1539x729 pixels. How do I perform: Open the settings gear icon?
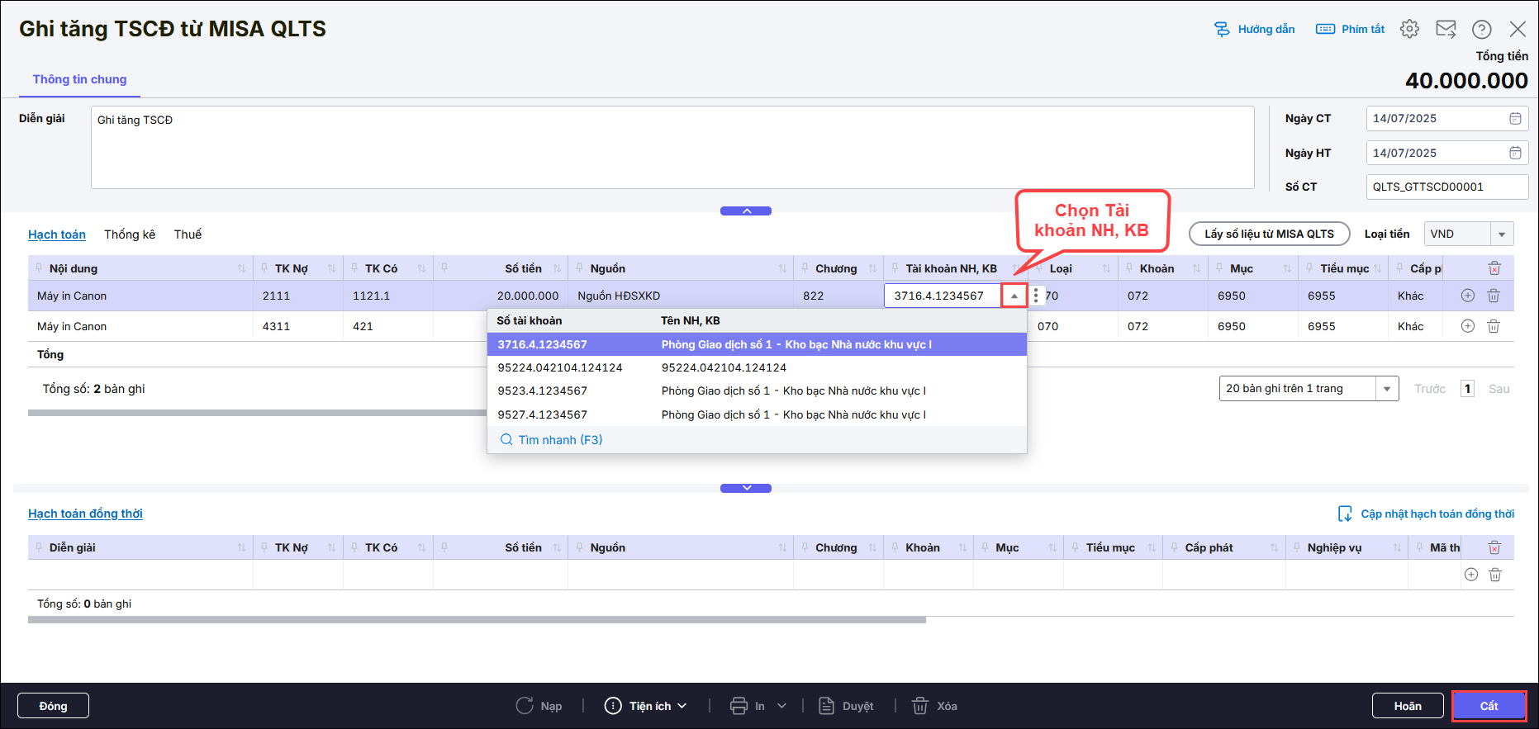click(x=1409, y=29)
